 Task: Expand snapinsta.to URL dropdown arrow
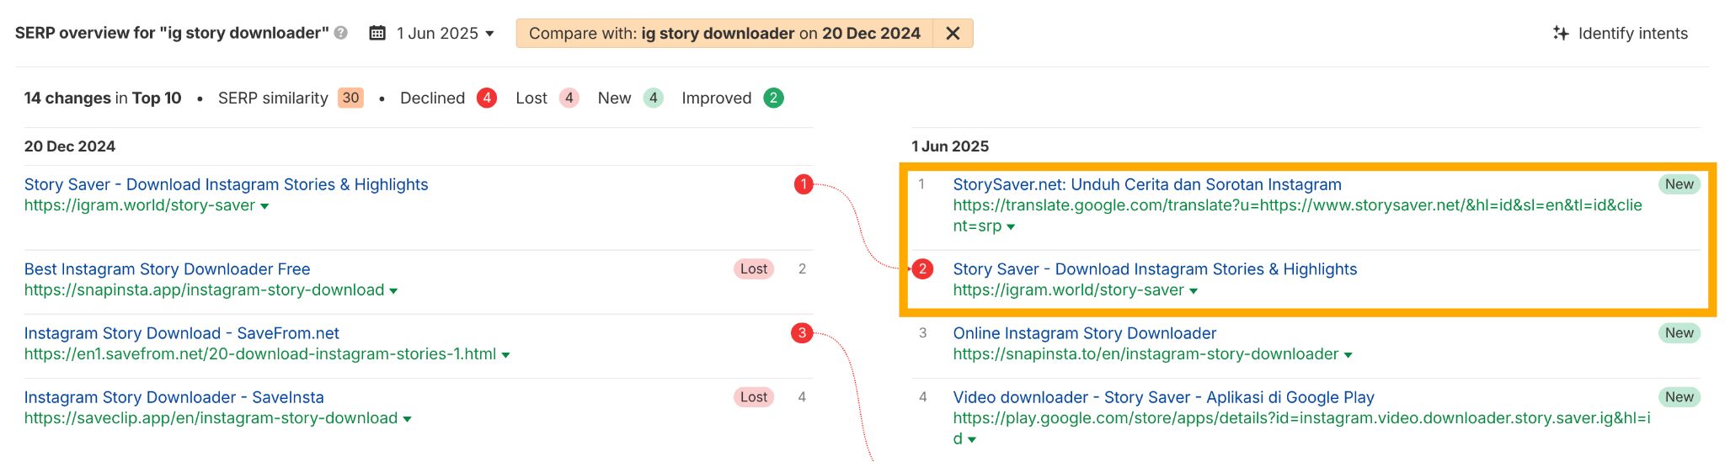(1348, 355)
